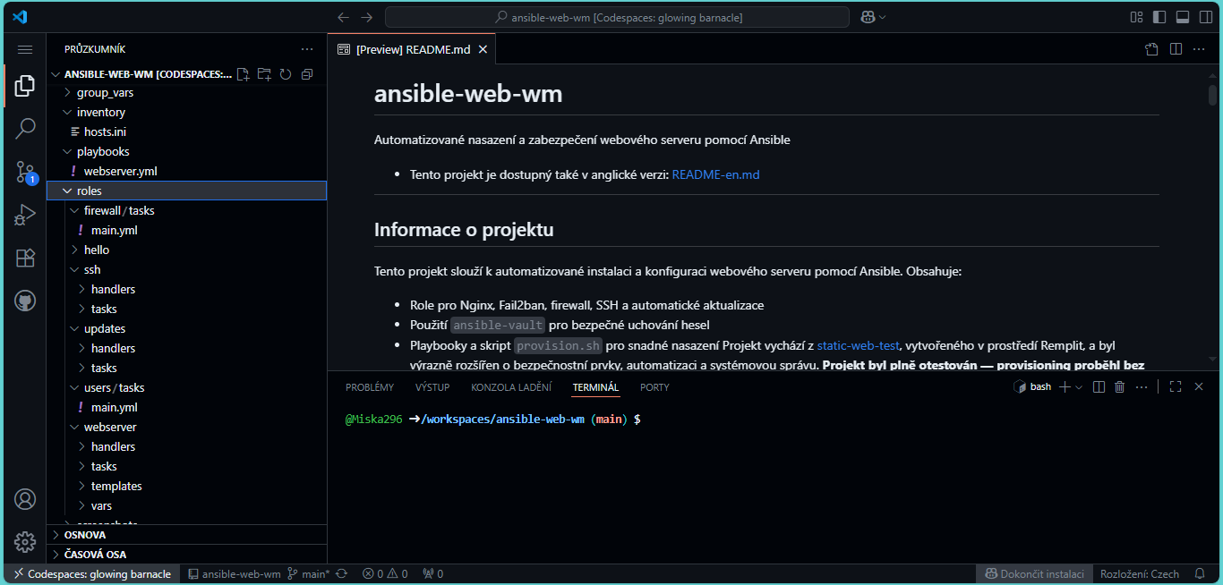The width and height of the screenshot is (1223, 585).
Task: Click the command center search box
Action: point(617,17)
